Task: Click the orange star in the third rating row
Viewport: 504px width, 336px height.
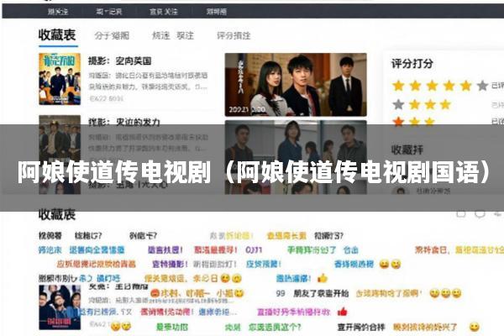Action: click(x=398, y=122)
